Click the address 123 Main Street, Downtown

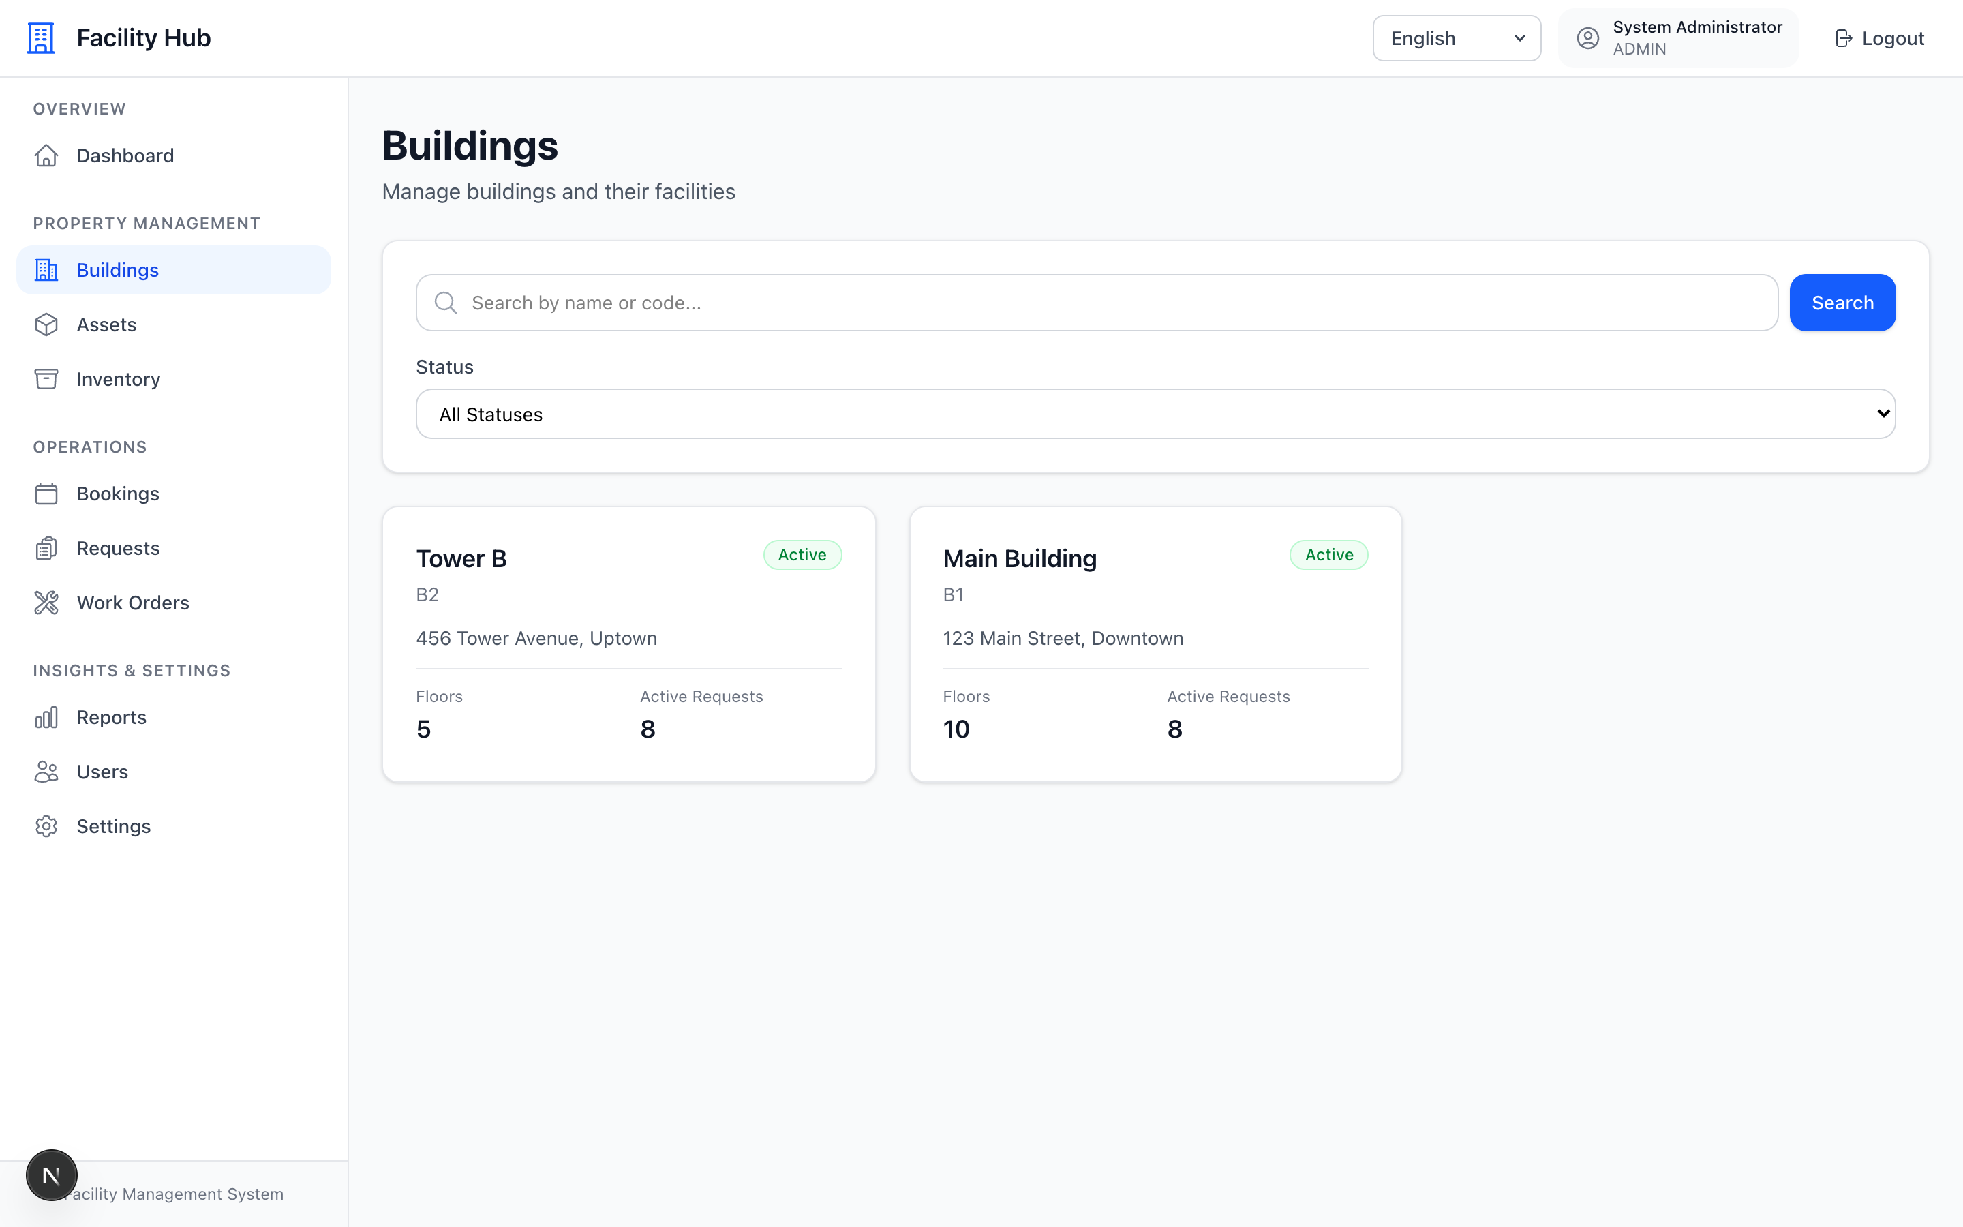point(1063,638)
